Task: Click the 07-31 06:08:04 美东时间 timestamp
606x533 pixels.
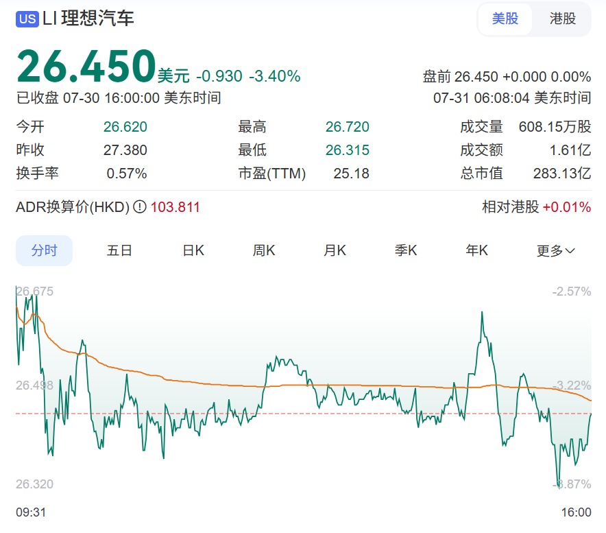Action: [512, 98]
